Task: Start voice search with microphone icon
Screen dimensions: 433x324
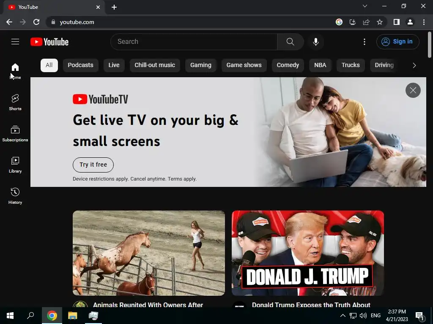Action: pos(315,42)
